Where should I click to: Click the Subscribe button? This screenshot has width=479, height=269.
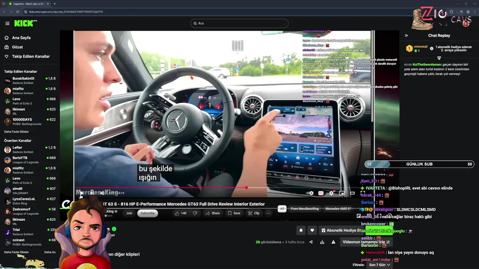[147, 213]
